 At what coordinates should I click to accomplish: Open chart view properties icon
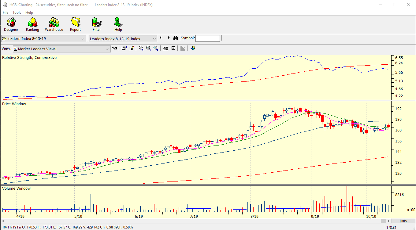pos(124,48)
